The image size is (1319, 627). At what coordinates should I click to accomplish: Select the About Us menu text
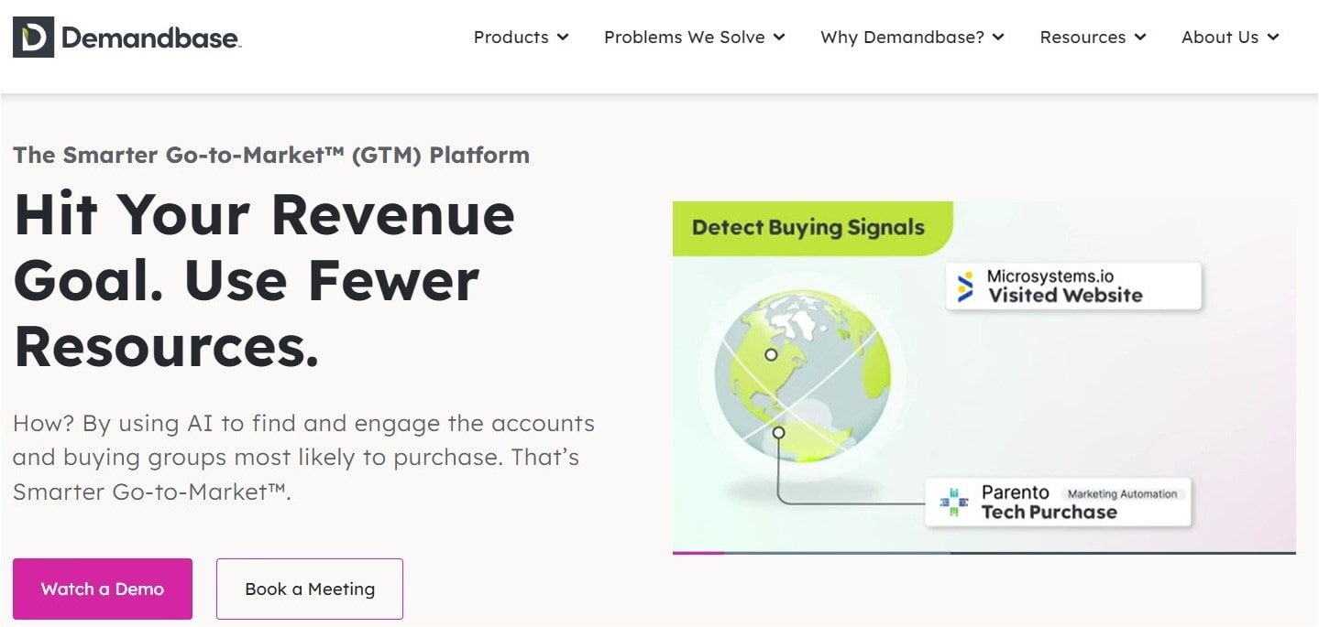point(1219,38)
